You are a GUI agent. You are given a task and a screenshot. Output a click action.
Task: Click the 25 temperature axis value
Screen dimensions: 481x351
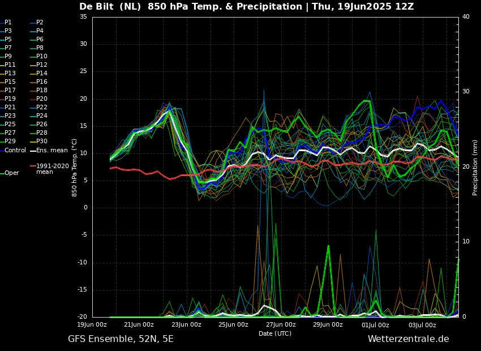83,71
